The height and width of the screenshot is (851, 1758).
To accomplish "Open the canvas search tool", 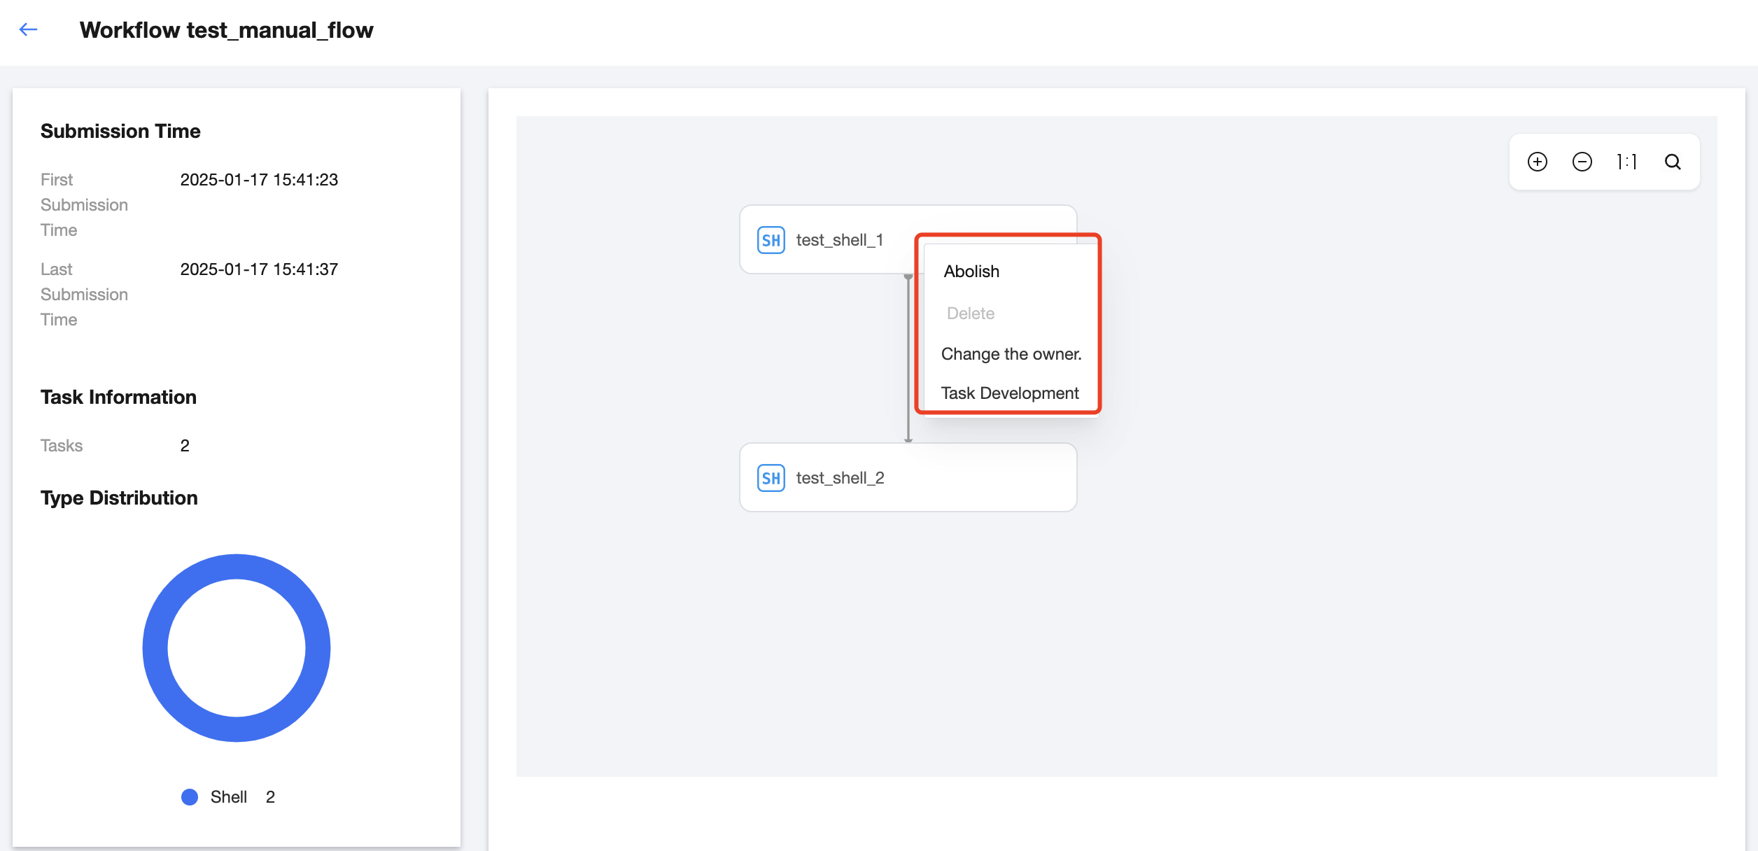I will click(1673, 162).
